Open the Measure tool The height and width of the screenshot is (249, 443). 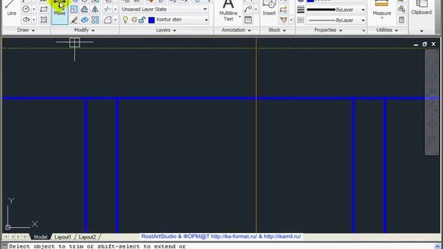pos(381,9)
